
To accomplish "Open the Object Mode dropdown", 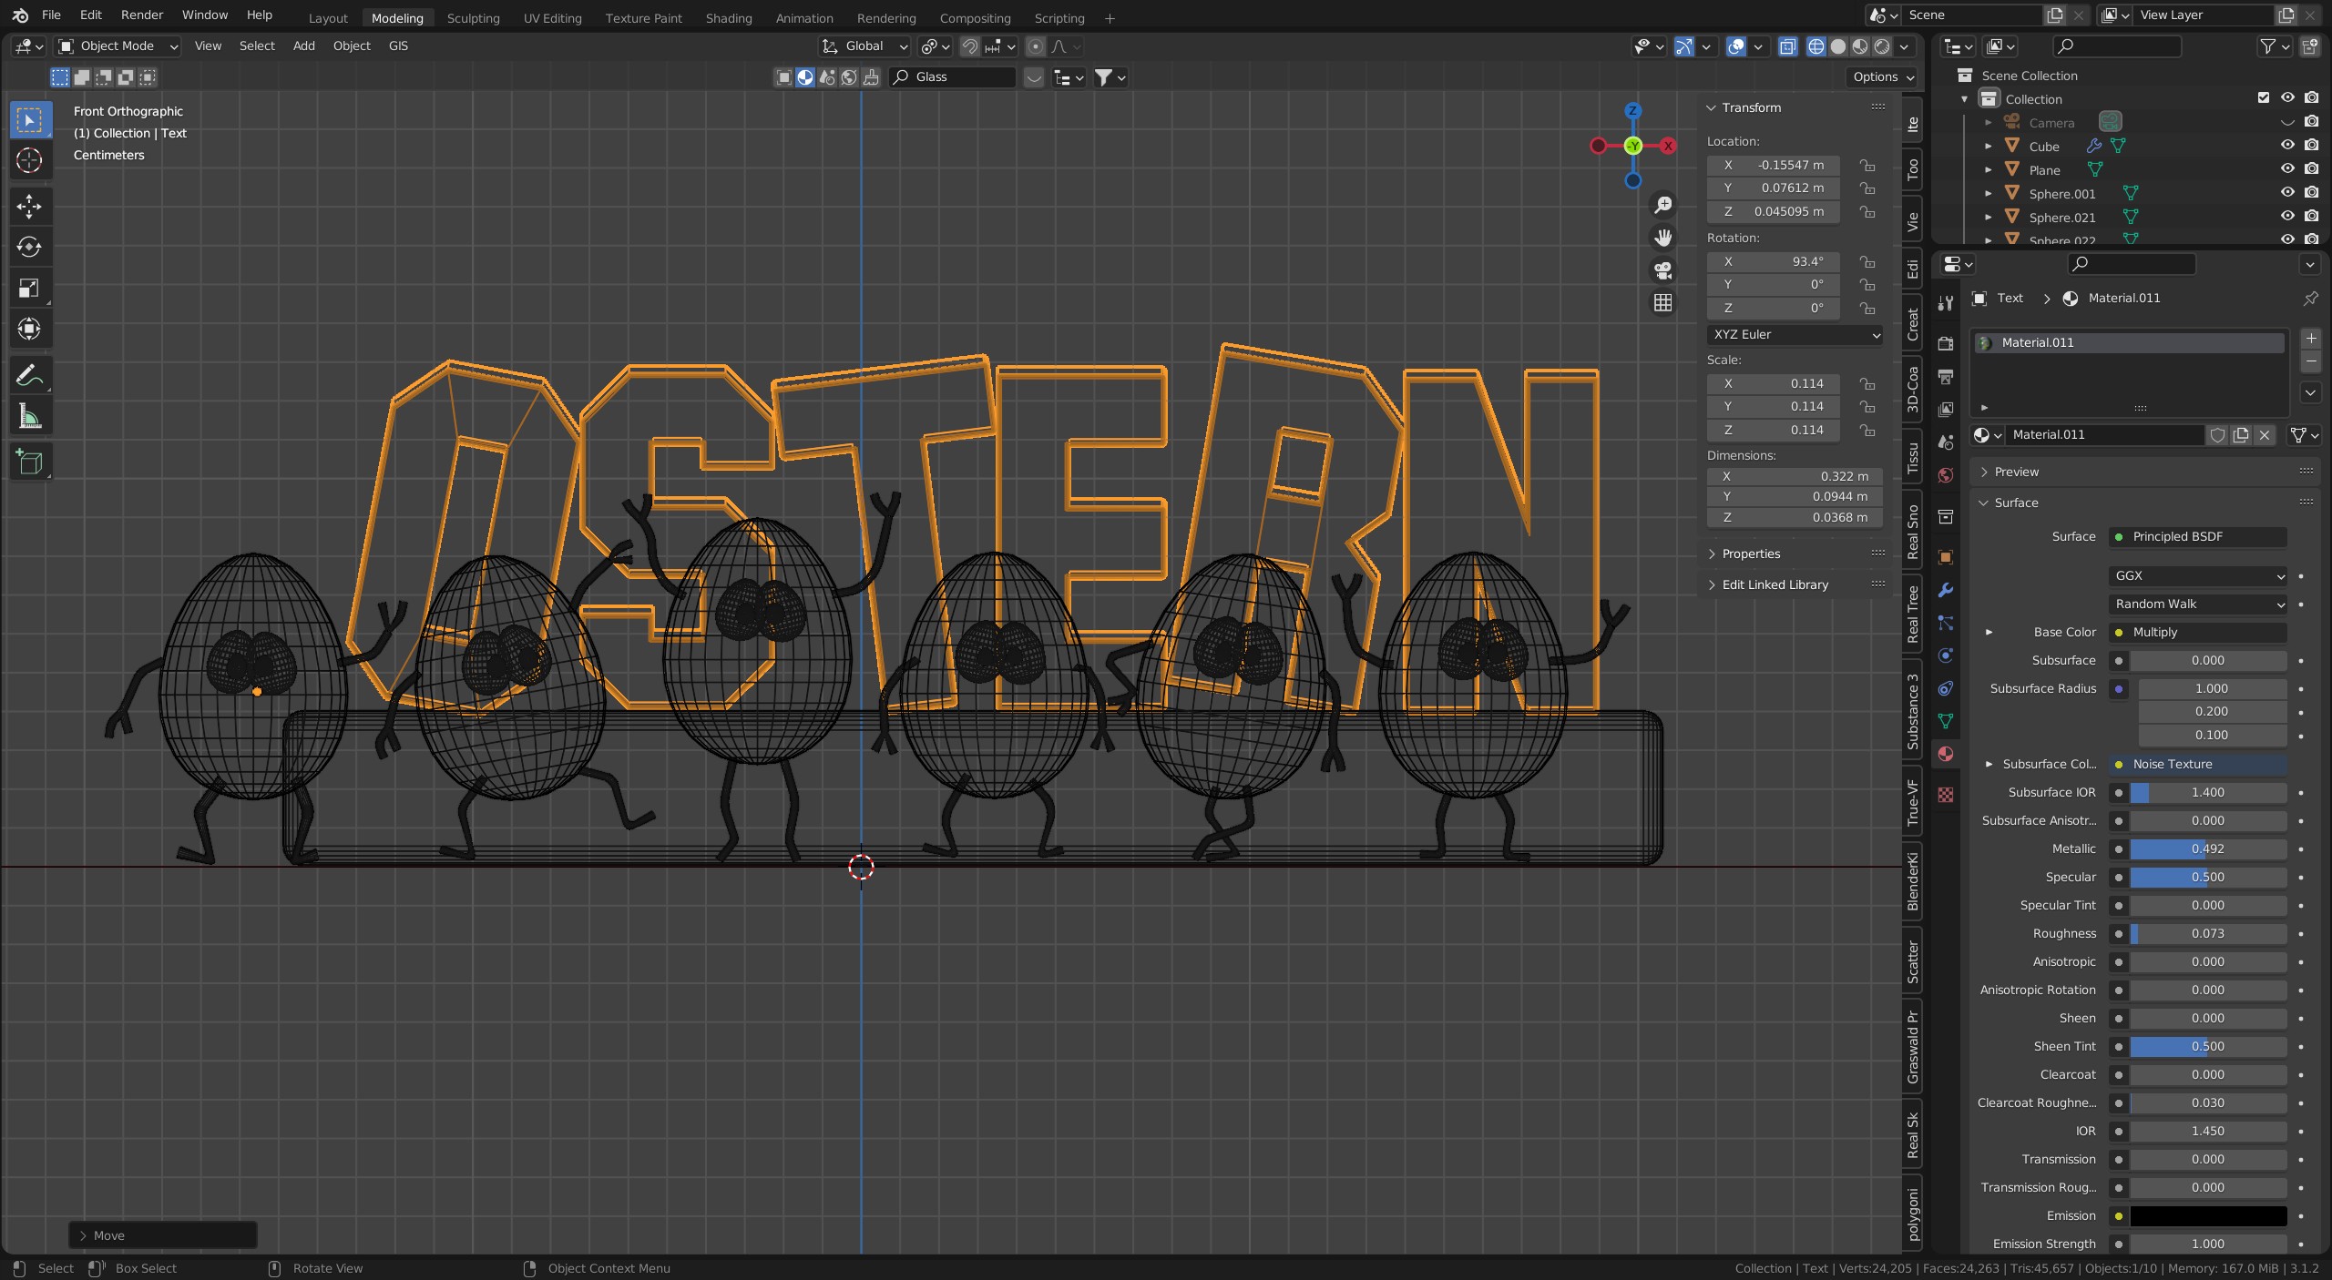I will coord(117,46).
